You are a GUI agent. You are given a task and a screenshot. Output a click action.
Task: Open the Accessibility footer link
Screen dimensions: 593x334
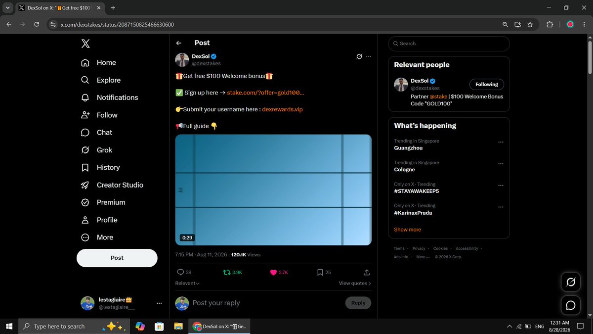[x=467, y=248]
